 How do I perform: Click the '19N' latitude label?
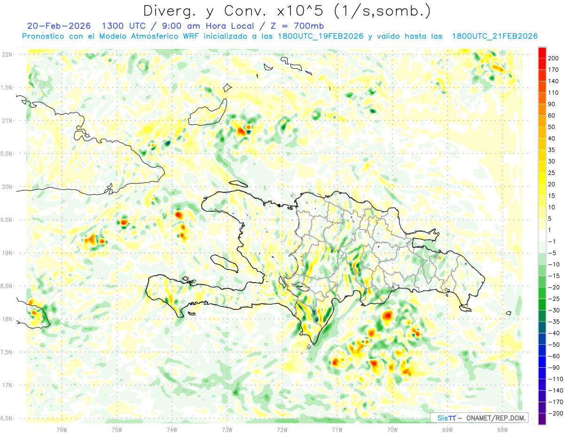coord(7,253)
